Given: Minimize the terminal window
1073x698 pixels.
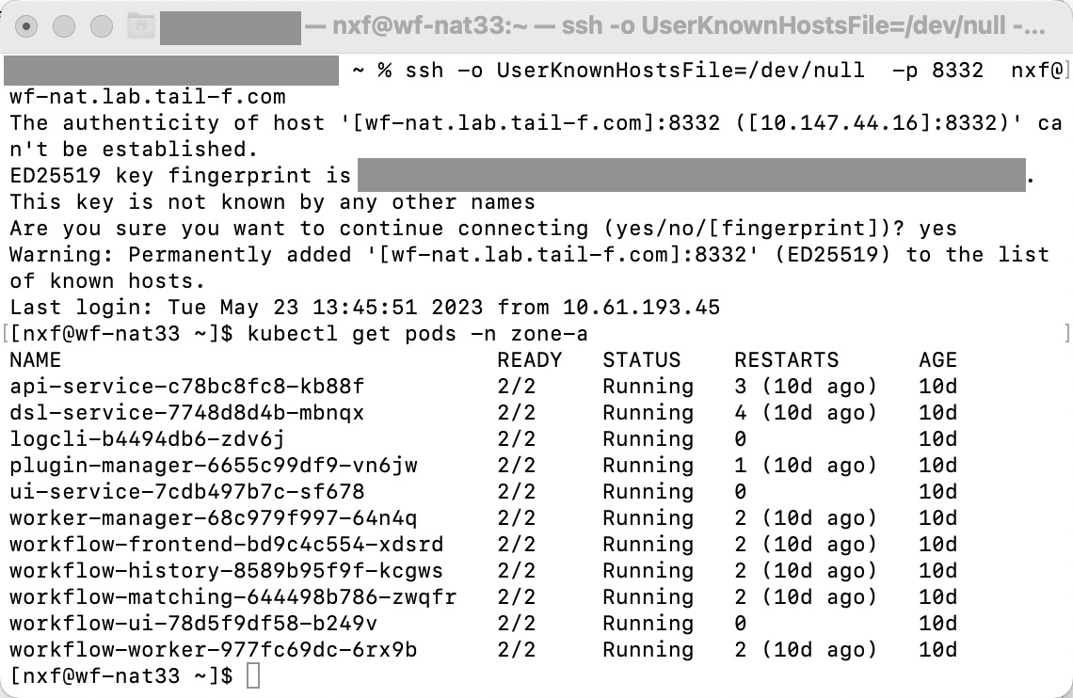Looking at the screenshot, I should click(x=64, y=26).
